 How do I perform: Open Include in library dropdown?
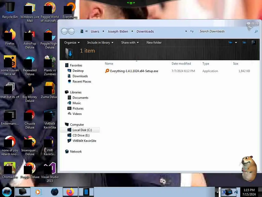pos(100,43)
